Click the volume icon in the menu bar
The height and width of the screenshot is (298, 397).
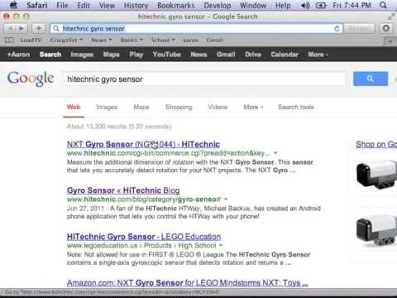tap(305, 5)
